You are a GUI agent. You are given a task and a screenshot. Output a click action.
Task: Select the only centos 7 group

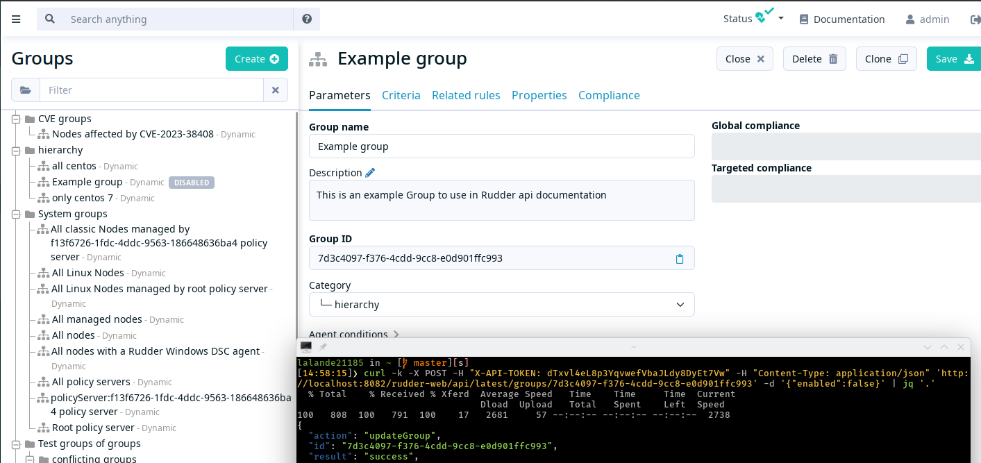pos(83,198)
